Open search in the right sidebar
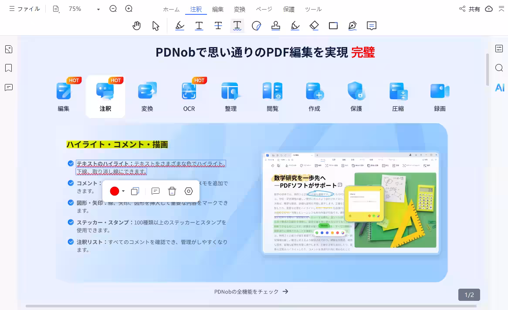Image resolution: width=508 pixels, height=310 pixels. tap(499, 68)
